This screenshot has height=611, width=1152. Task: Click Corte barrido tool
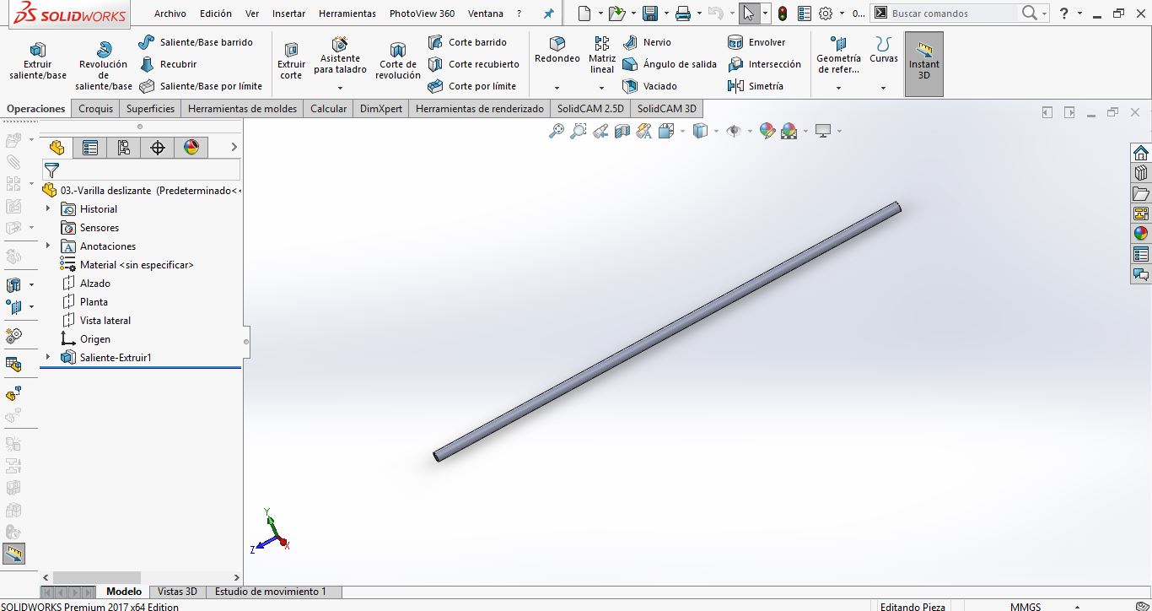[467, 42]
